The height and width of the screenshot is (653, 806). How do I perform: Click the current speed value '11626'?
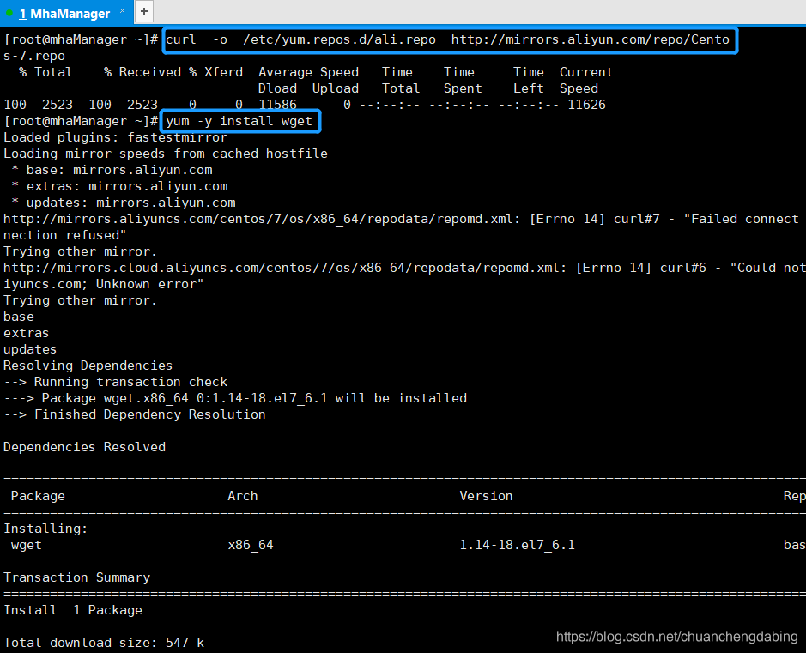586,106
